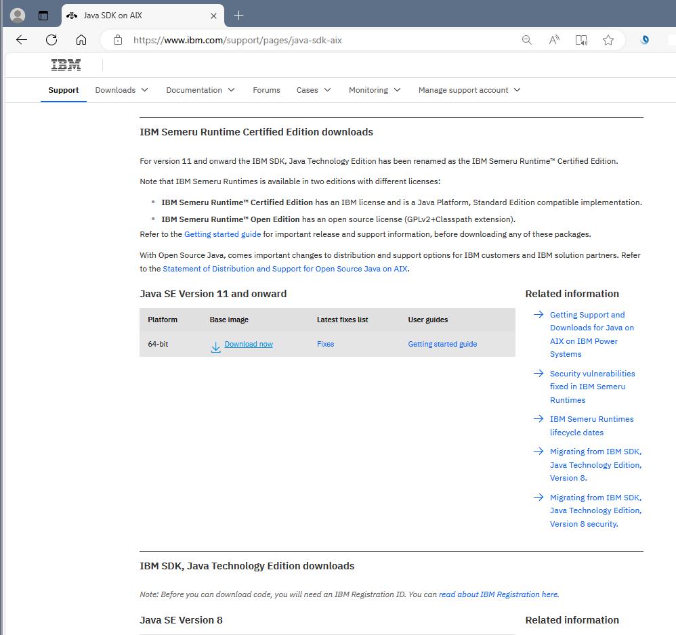Click arrow icon next to Migrating Version 8 link
676x635 pixels.
tap(538, 451)
